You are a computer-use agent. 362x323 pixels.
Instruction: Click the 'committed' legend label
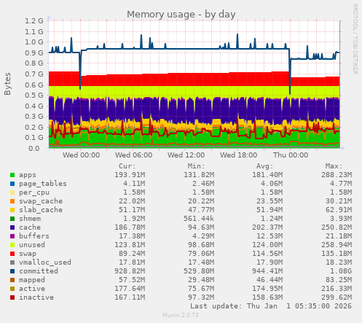coord(39,271)
